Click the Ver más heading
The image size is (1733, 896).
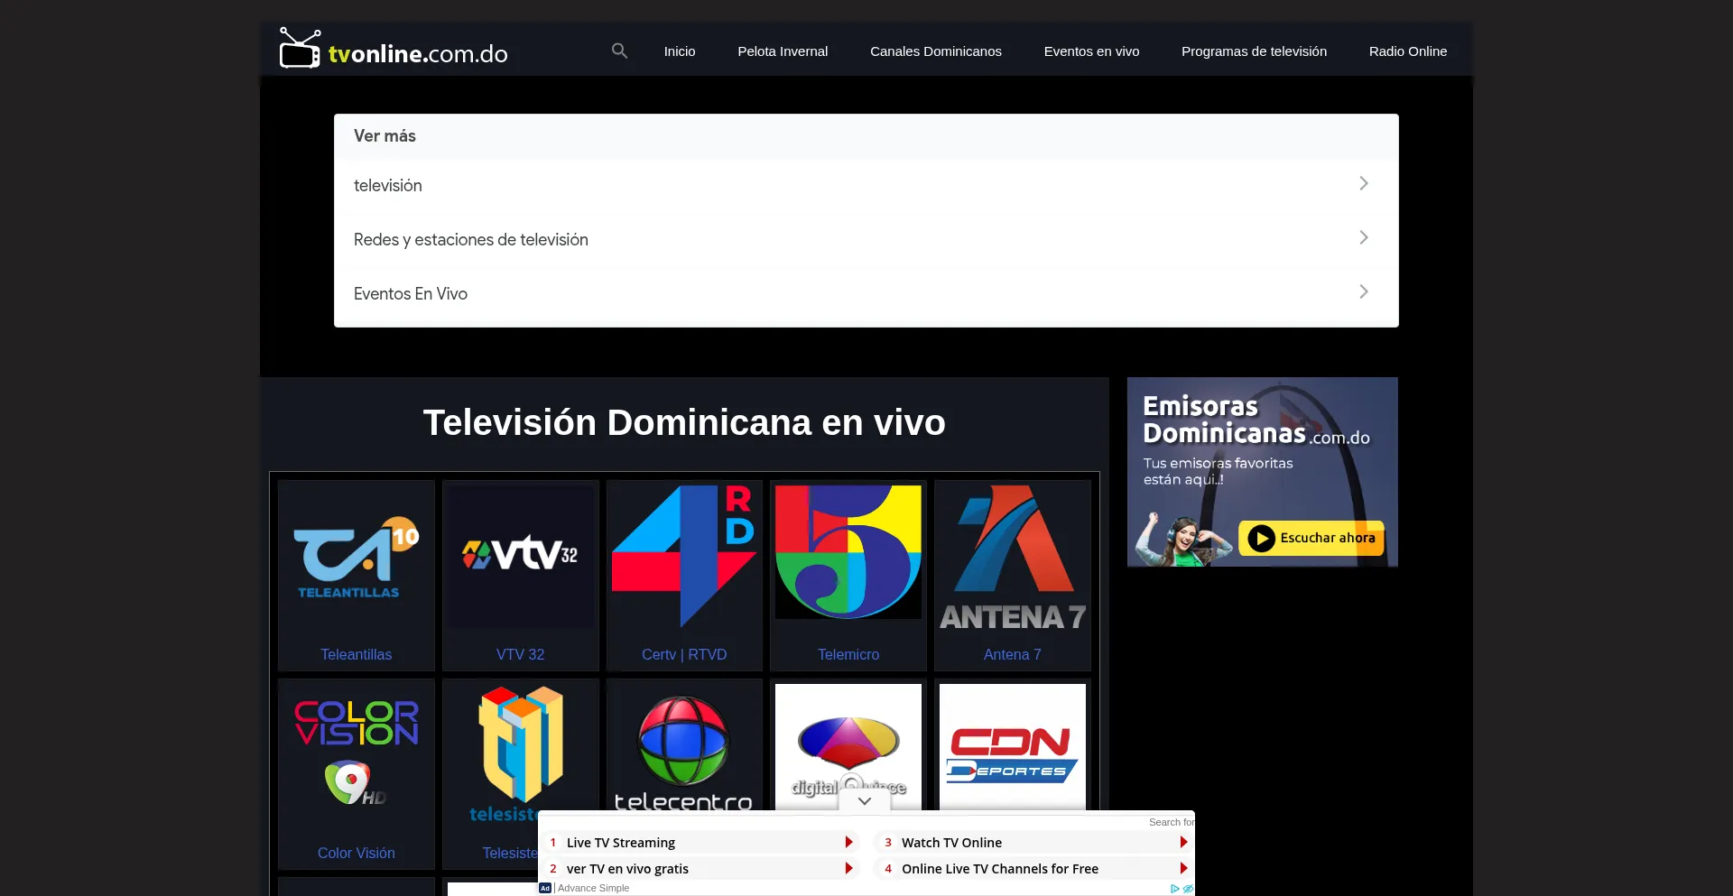click(385, 136)
